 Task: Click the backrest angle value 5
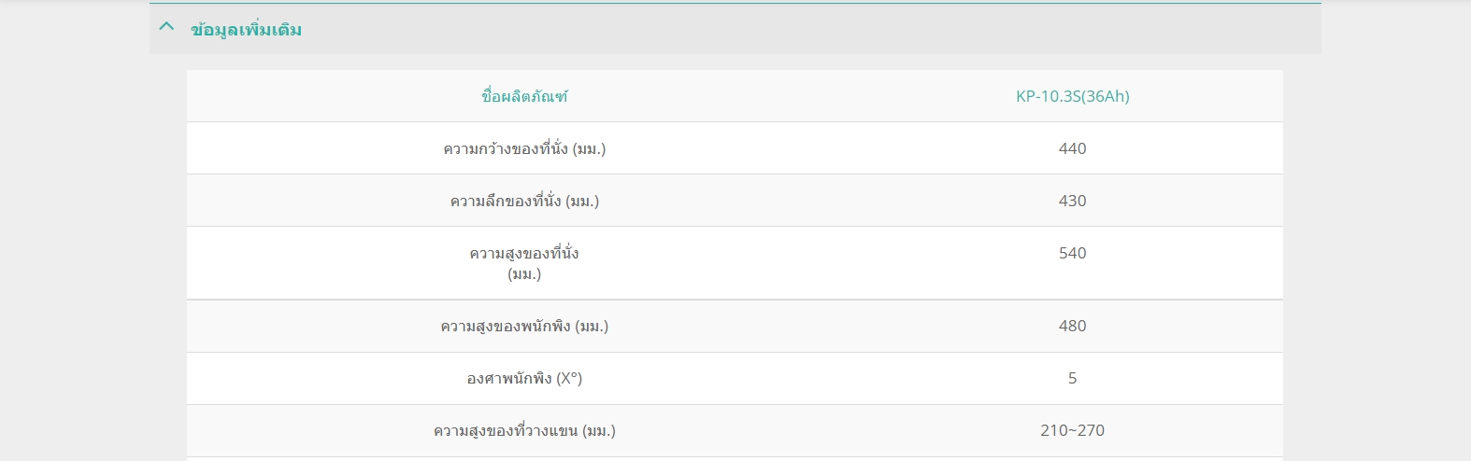coord(1072,378)
